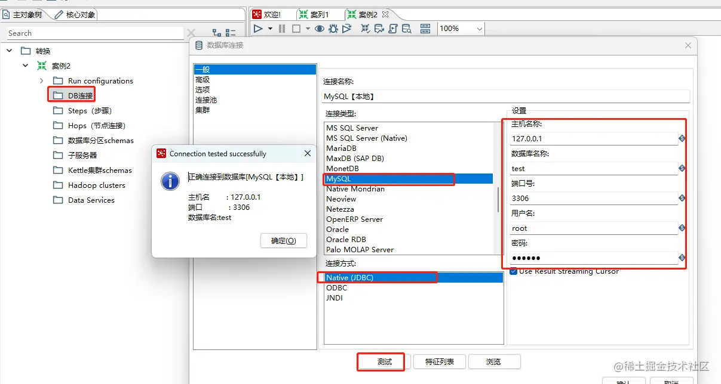Collapse all tree nodes icon
The height and width of the screenshot is (384, 721).
point(231,33)
